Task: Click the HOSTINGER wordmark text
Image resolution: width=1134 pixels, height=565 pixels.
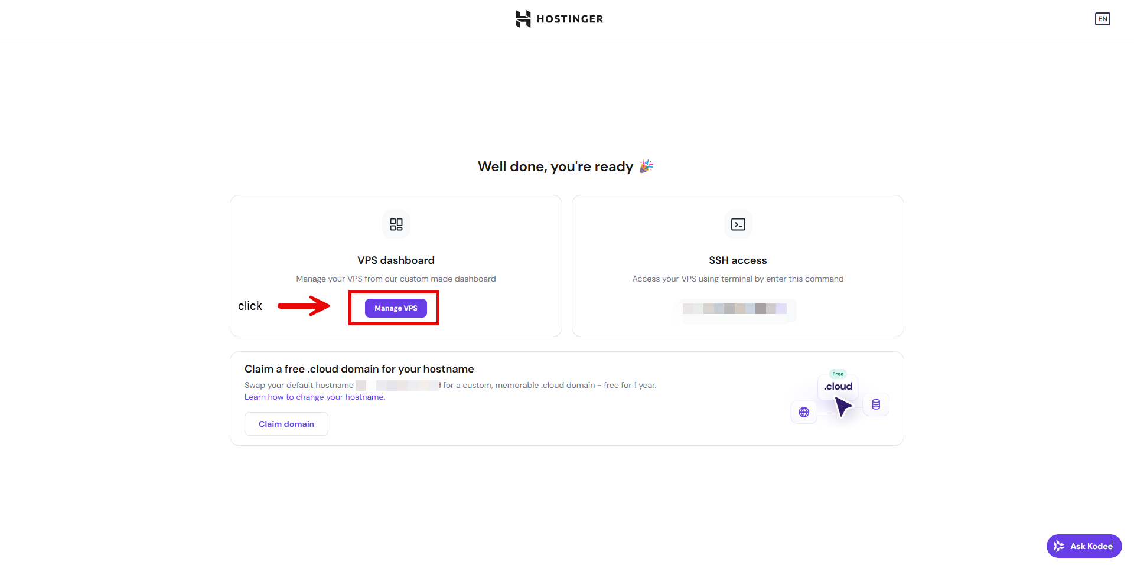Action: 570,19
